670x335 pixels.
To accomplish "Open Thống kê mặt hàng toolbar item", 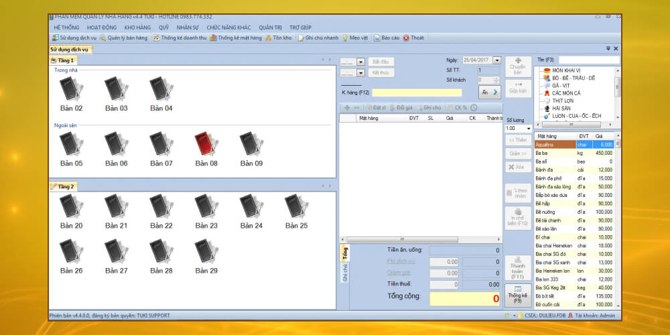I will (235, 38).
